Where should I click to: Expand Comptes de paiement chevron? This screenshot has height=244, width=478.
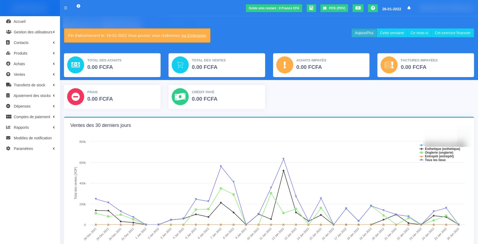pos(54,117)
